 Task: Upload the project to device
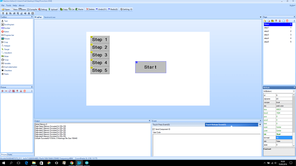click(53, 9)
